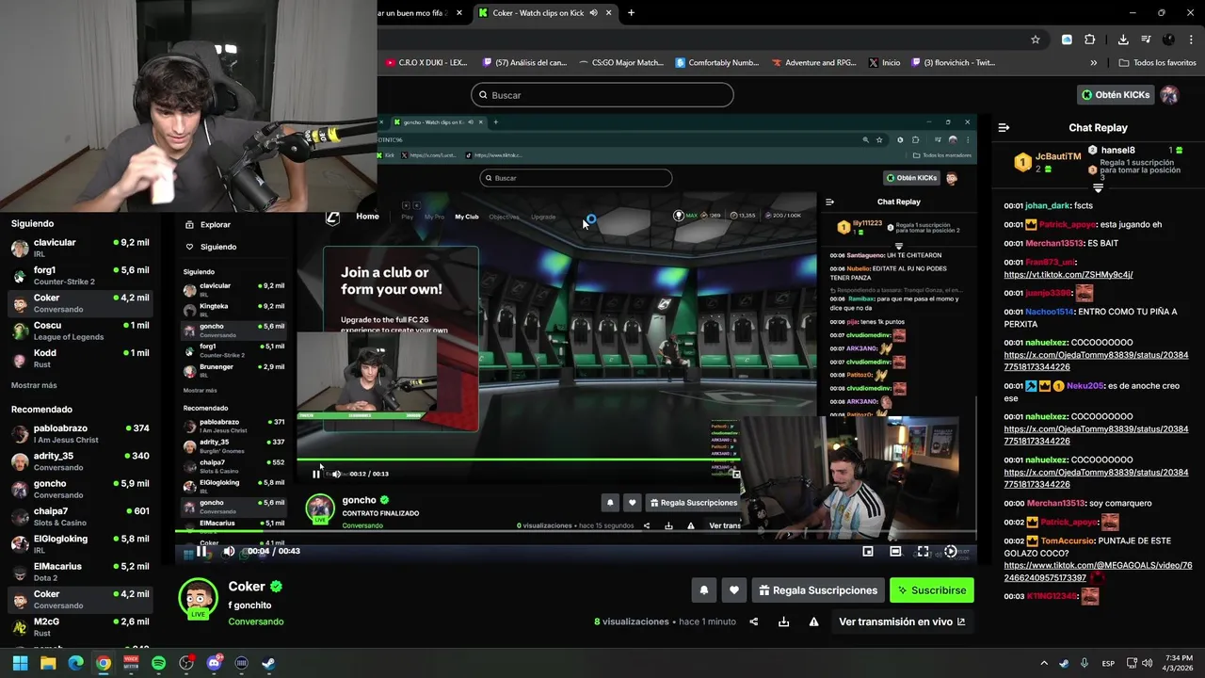Viewport: 1205px width, 678px height.
Task: Open Steam from the taskbar
Action: 268,663
